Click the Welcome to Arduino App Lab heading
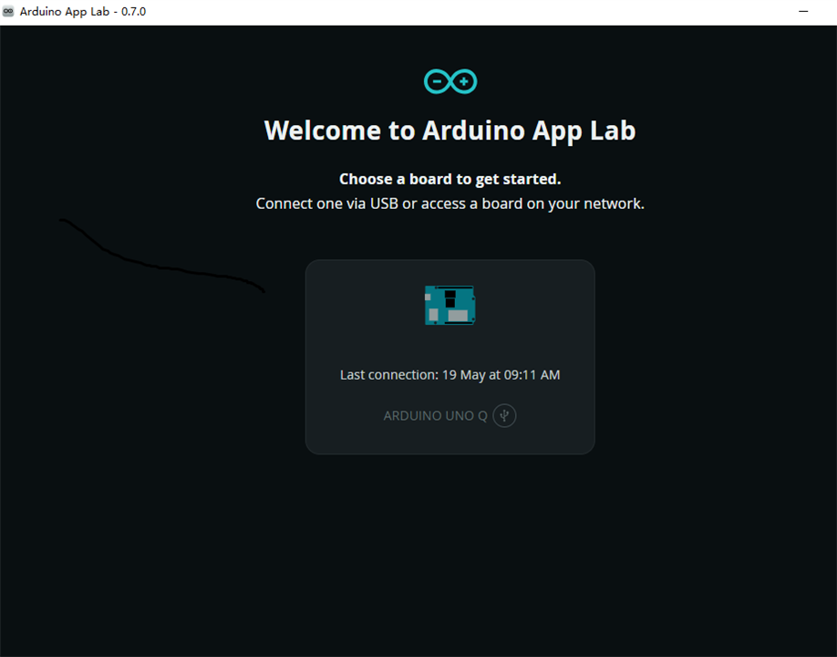This screenshot has height=657, width=837. pos(450,130)
